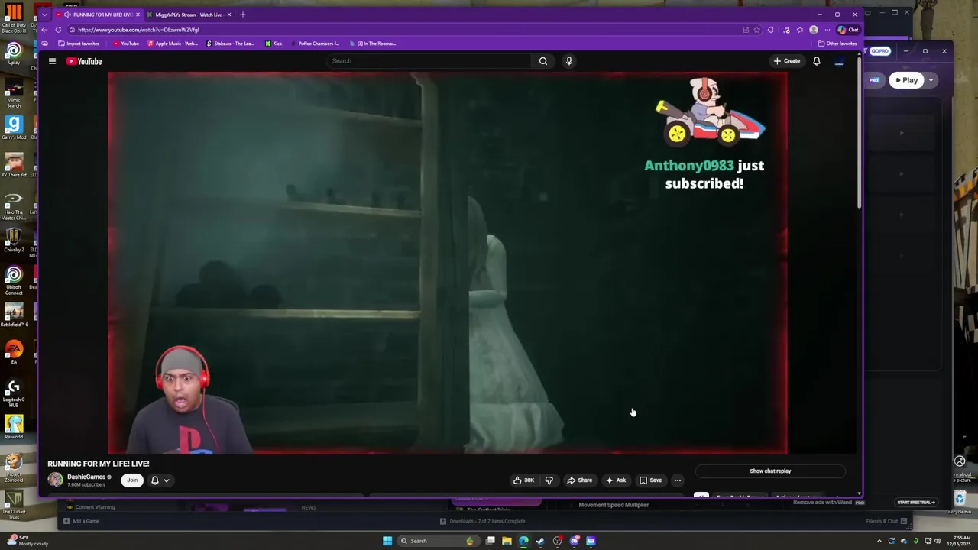Go back in the Edge browser
978x550 pixels.
tap(44, 30)
